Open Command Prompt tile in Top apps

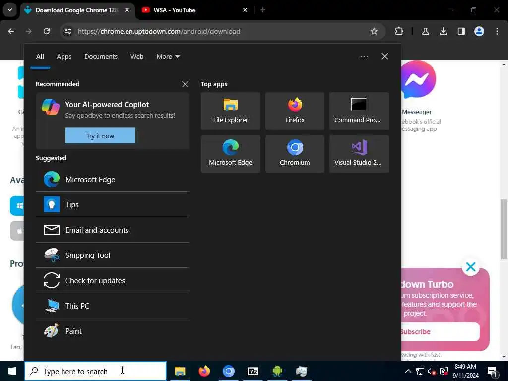click(359, 111)
